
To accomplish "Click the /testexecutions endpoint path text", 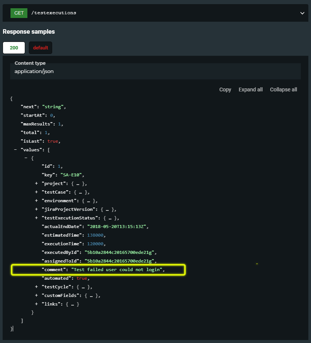I will coord(54,13).
